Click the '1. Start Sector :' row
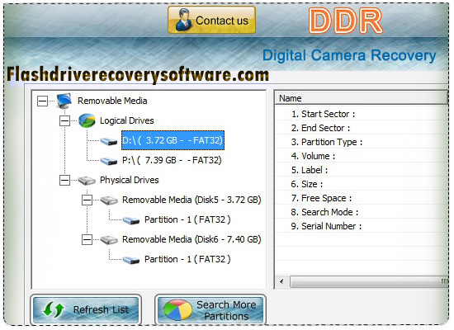The width and height of the screenshot is (454, 330). point(361,114)
